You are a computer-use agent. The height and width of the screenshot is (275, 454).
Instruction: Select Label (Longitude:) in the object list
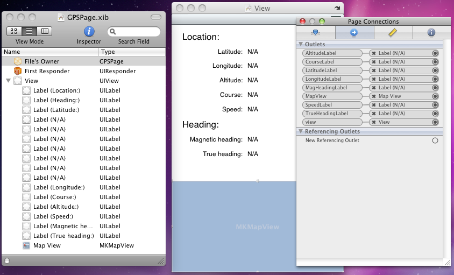coord(84,187)
